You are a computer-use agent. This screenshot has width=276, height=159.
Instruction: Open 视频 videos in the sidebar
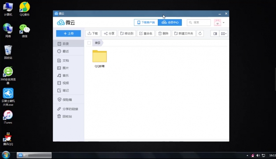[68, 83]
